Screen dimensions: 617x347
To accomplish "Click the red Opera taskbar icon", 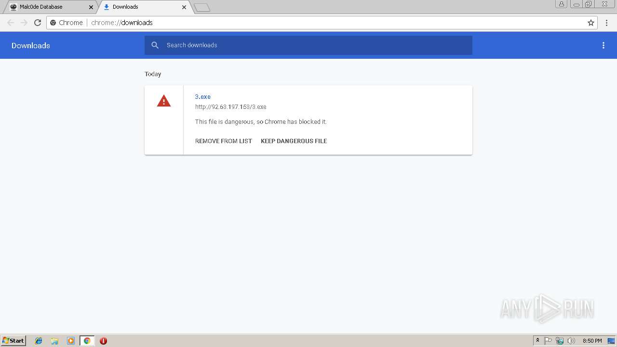I will coord(103,341).
